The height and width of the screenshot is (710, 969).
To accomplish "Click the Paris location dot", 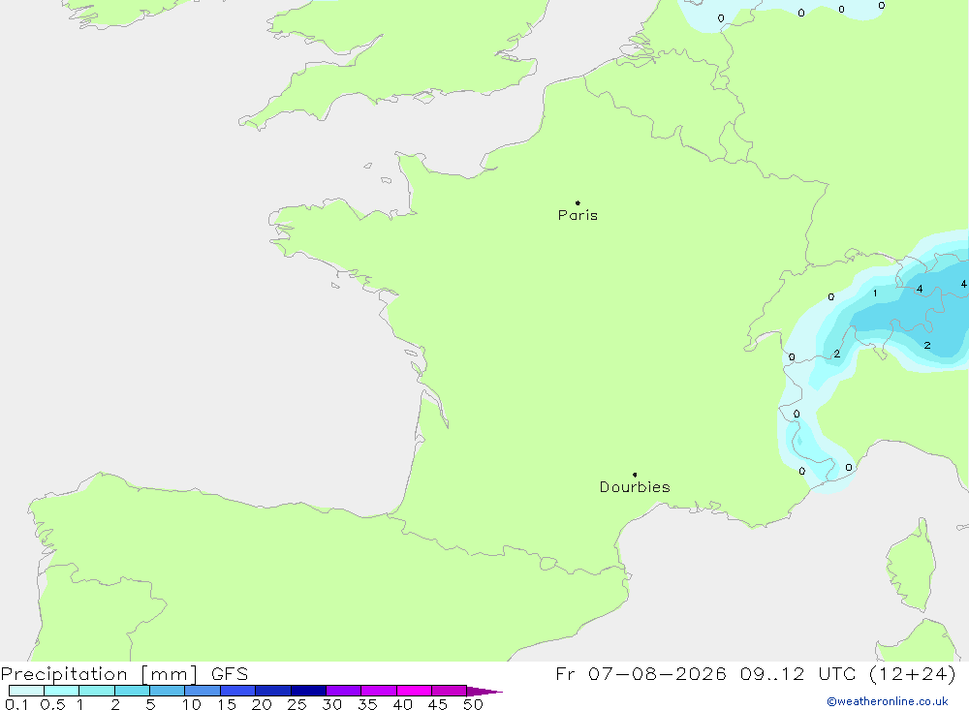I will pos(578,202).
